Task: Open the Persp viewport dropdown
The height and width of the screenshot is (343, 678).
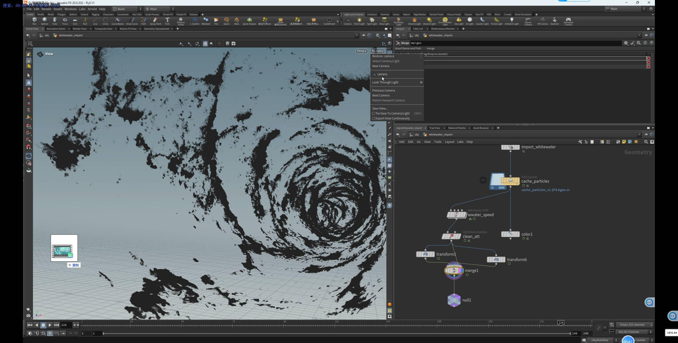Action: click(x=361, y=51)
